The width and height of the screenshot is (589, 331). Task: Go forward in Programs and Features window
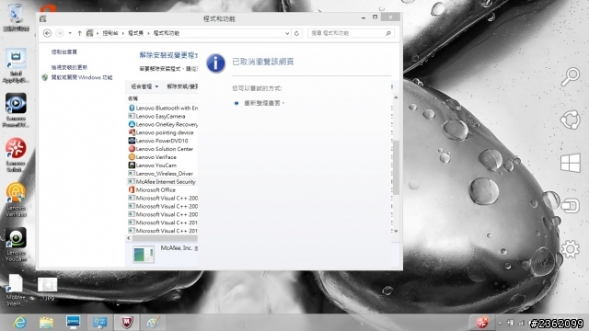click(59, 33)
